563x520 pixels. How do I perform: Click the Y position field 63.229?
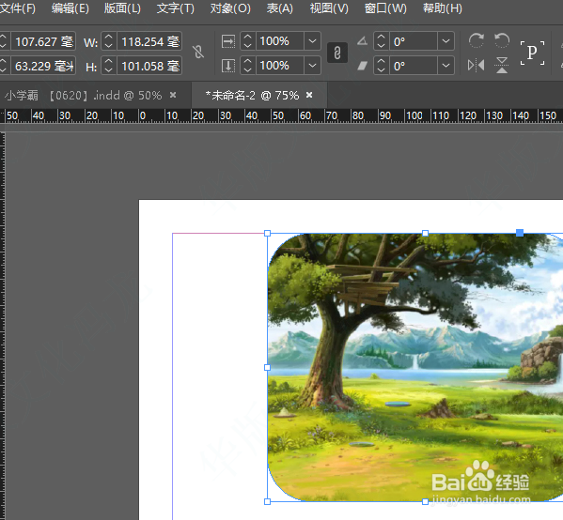click(43, 66)
